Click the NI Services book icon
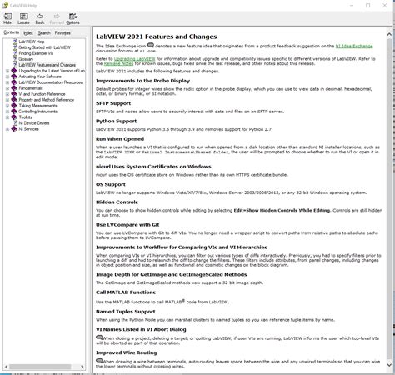The height and width of the screenshot is (375, 395). [14, 129]
